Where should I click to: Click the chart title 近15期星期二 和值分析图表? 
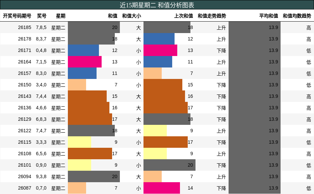[157, 5]
